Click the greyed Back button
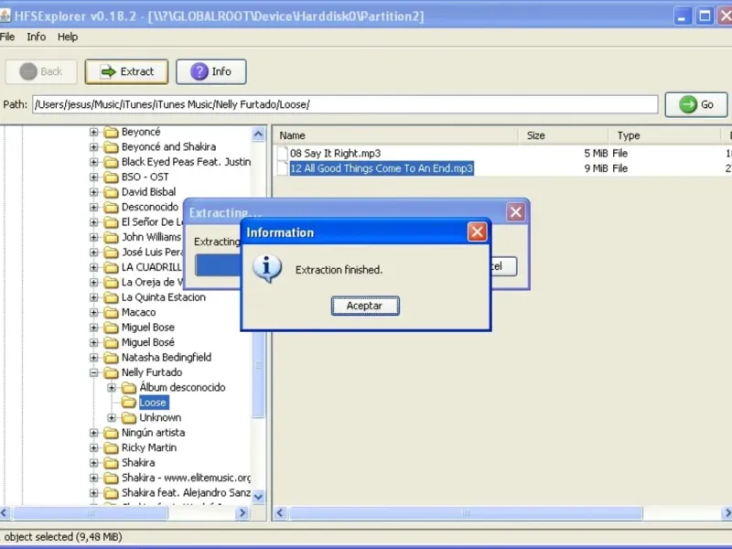This screenshot has width=732, height=549. tap(41, 71)
